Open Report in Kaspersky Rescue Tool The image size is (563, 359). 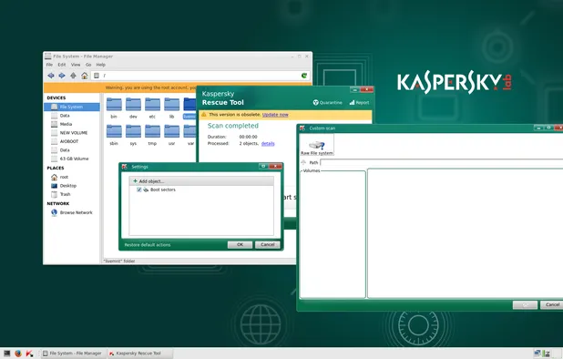pyautogui.click(x=359, y=103)
